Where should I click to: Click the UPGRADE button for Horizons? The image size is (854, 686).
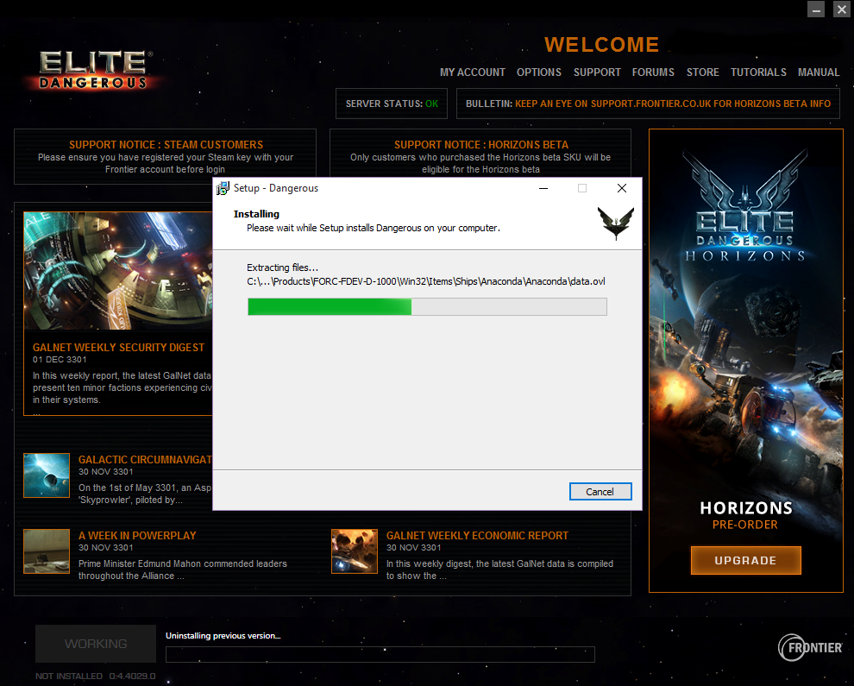pos(745,560)
